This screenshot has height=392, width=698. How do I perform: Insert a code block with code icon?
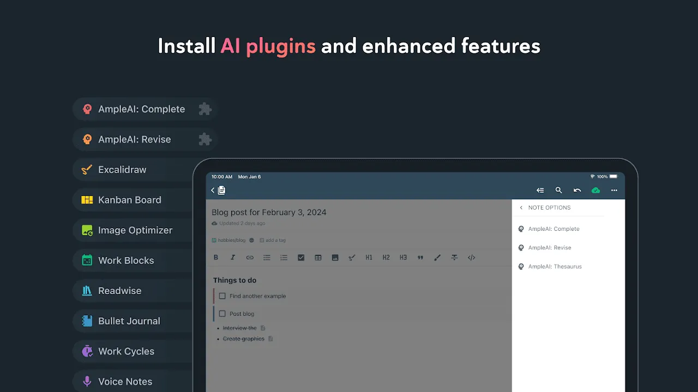[471, 258]
